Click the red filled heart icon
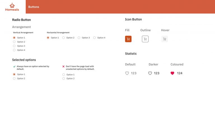Screen dimensions: 215x121 tap(172, 73)
